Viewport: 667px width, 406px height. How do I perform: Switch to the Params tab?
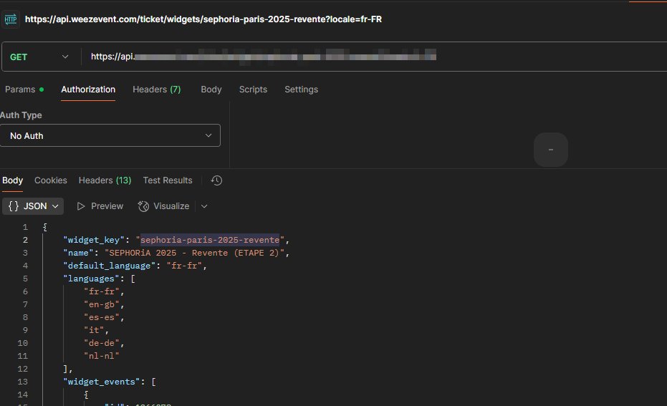[x=24, y=90]
